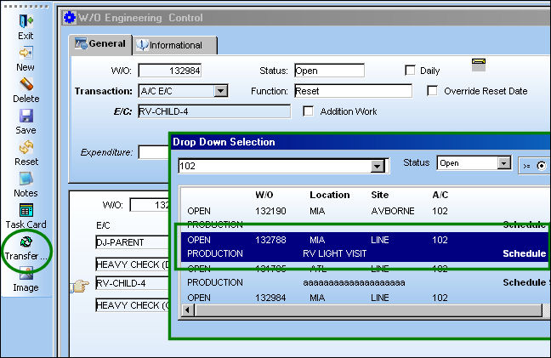Click the A/C column header
The width and height of the screenshot is (551, 358).
pos(440,195)
